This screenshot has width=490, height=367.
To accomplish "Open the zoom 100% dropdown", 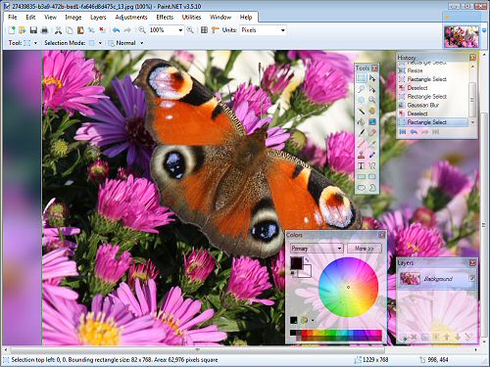I will [x=180, y=30].
